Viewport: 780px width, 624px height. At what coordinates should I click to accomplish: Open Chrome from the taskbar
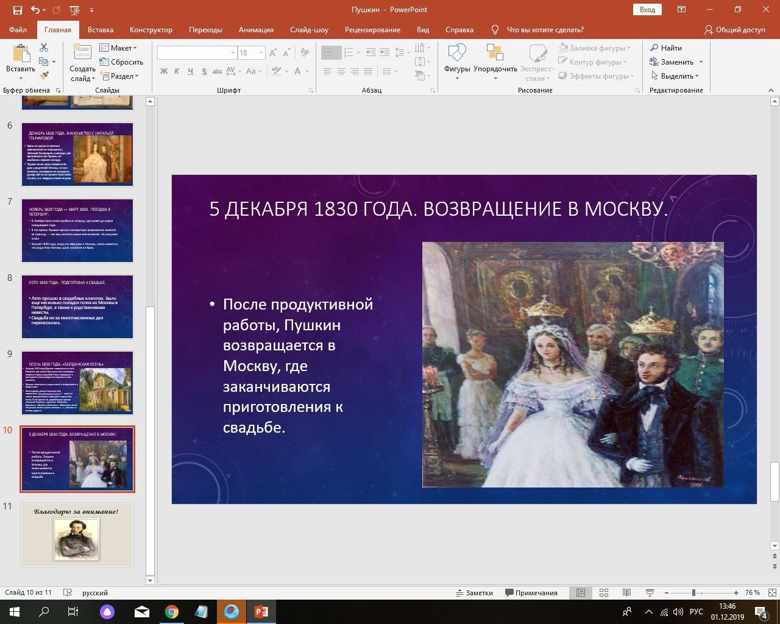coord(172,612)
